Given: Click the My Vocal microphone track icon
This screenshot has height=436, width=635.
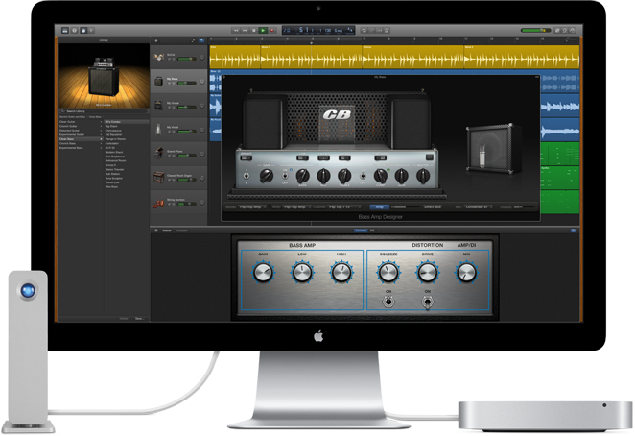Looking at the screenshot, I should 159,129.
